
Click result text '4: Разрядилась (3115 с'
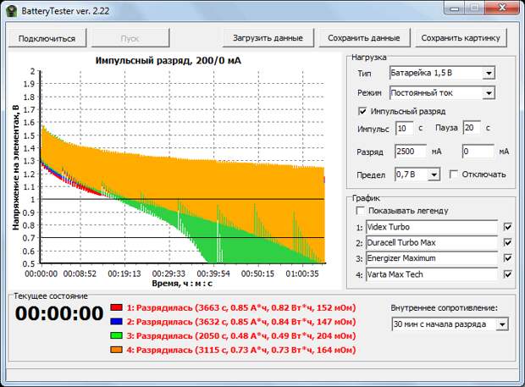[x=177, y=350]
